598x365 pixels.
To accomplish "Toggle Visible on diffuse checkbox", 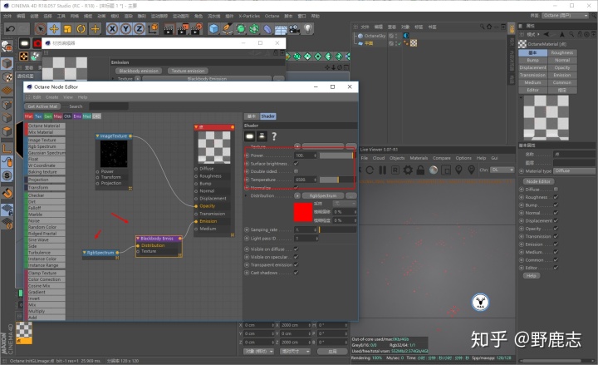I will 296,249.
